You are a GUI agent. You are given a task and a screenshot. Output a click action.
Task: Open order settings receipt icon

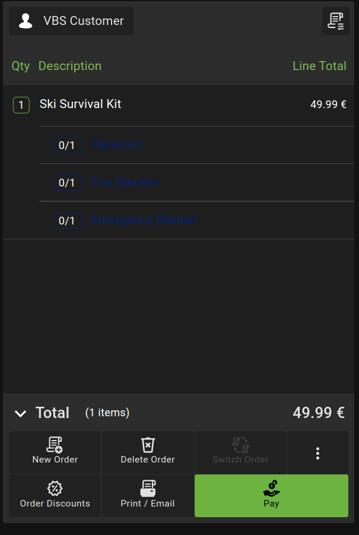336,21
